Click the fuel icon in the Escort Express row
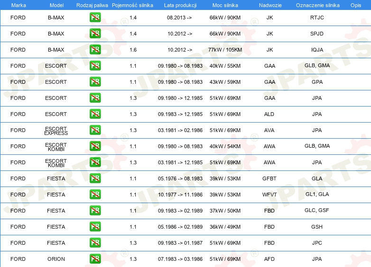Screen dimensions: 371x267 click(95, 130)
